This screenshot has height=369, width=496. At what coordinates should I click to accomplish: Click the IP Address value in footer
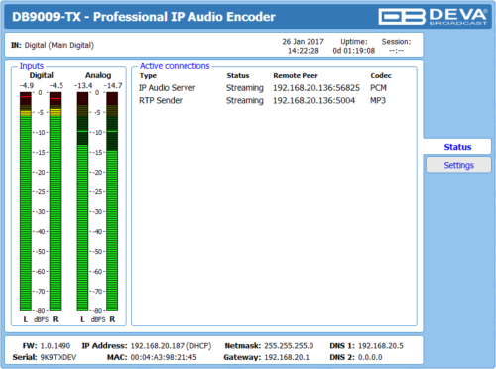(171, 346)
